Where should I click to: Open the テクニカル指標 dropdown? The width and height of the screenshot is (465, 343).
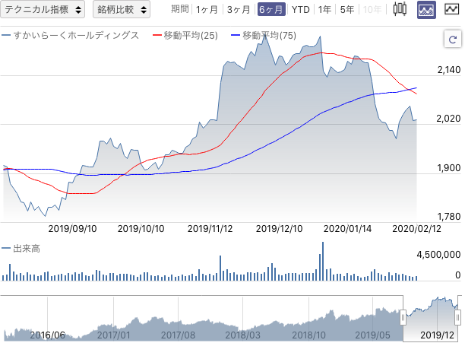pyautogui.click(x=43, y=9)
